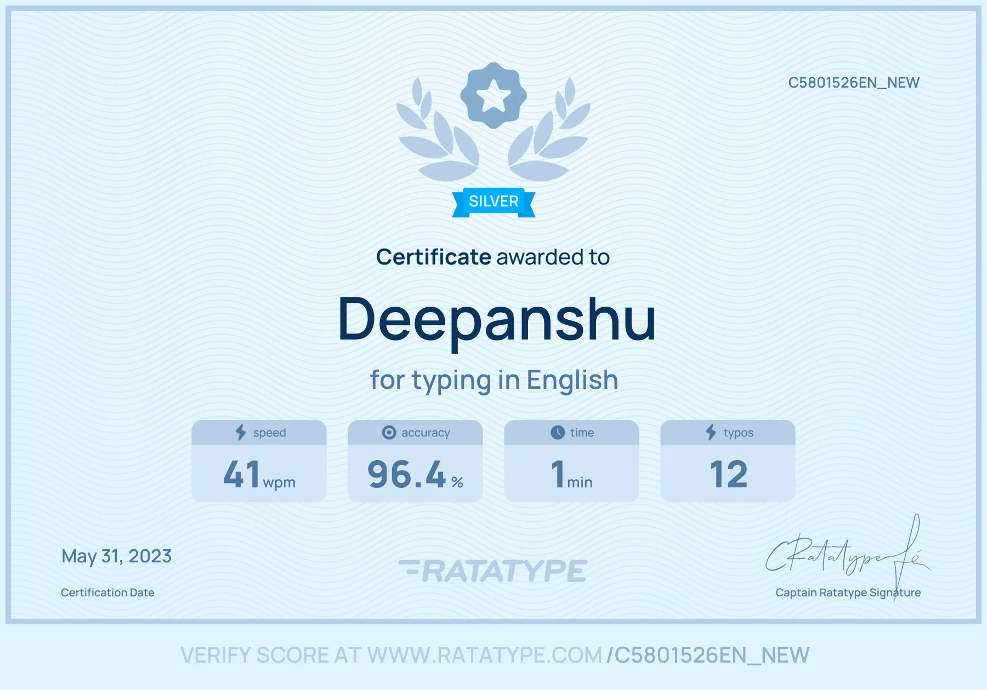Click the silver star badge icon

pos(493,95)
